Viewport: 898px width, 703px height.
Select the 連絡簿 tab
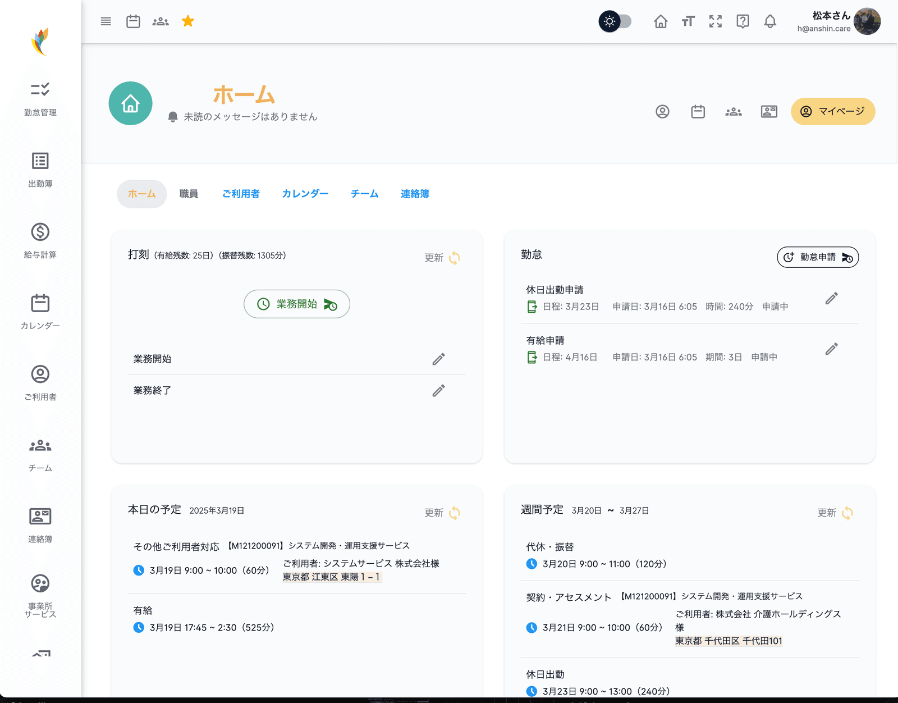[x=415, y=194]
